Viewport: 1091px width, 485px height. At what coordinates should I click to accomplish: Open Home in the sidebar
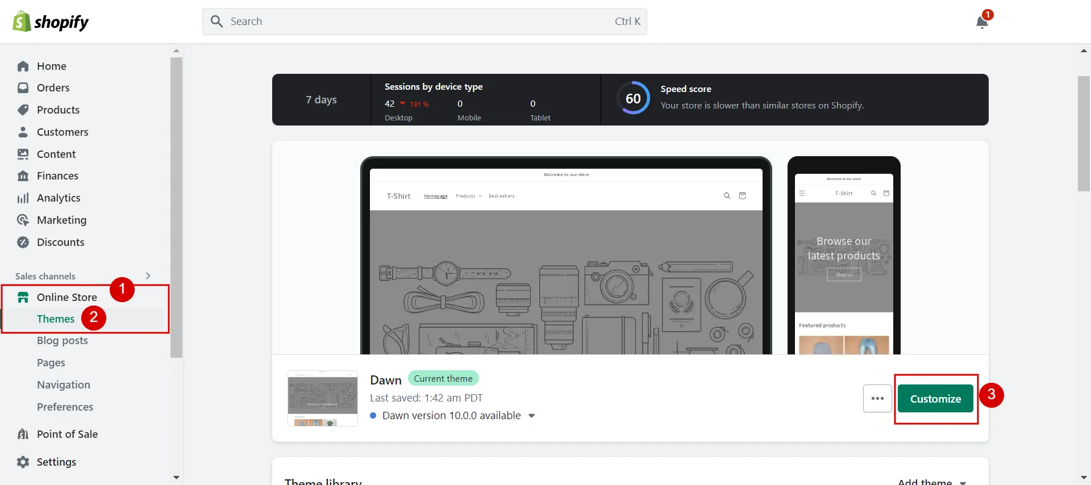(52, 66)
